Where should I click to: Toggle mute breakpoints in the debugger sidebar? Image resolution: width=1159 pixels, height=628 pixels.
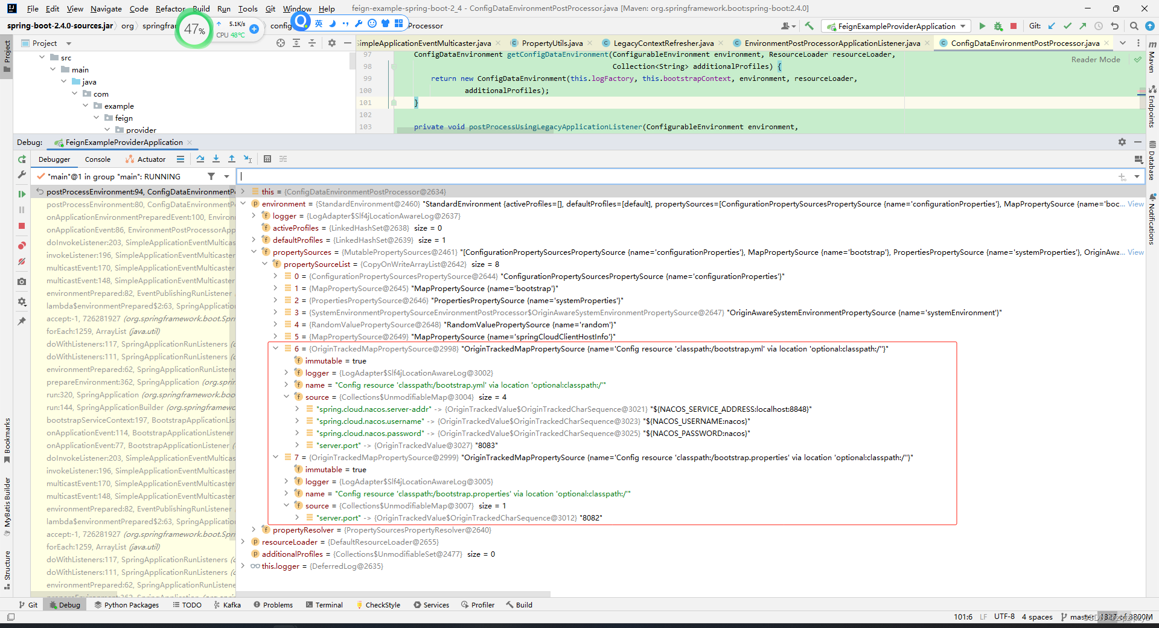pos(22,261)
